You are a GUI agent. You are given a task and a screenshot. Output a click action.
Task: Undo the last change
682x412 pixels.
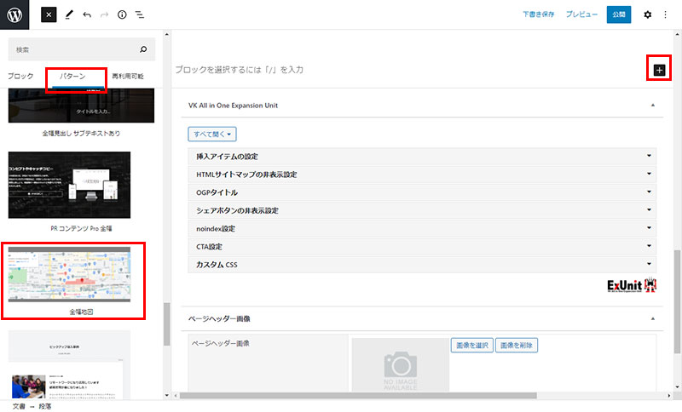[87, 14]
